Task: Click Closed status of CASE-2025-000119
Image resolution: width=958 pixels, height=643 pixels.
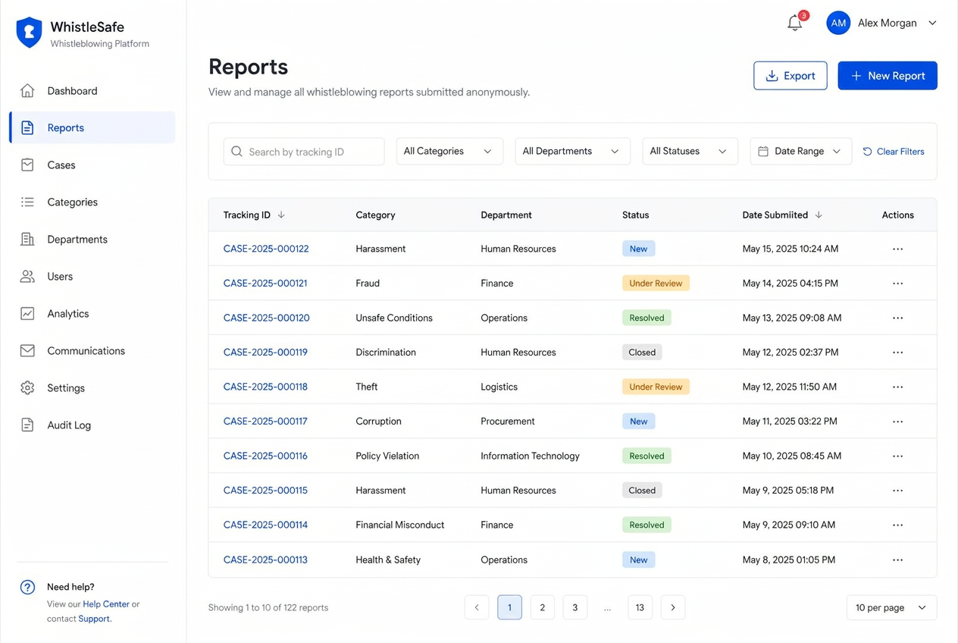Action: coord(642,353)
